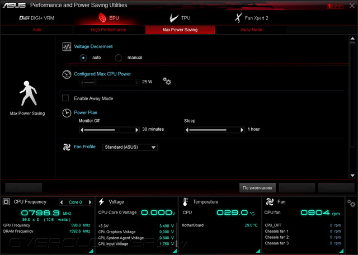The image size is (358, 255).
Task: Click the Temperature thermometer icon
Action: (x=185, y=202)
